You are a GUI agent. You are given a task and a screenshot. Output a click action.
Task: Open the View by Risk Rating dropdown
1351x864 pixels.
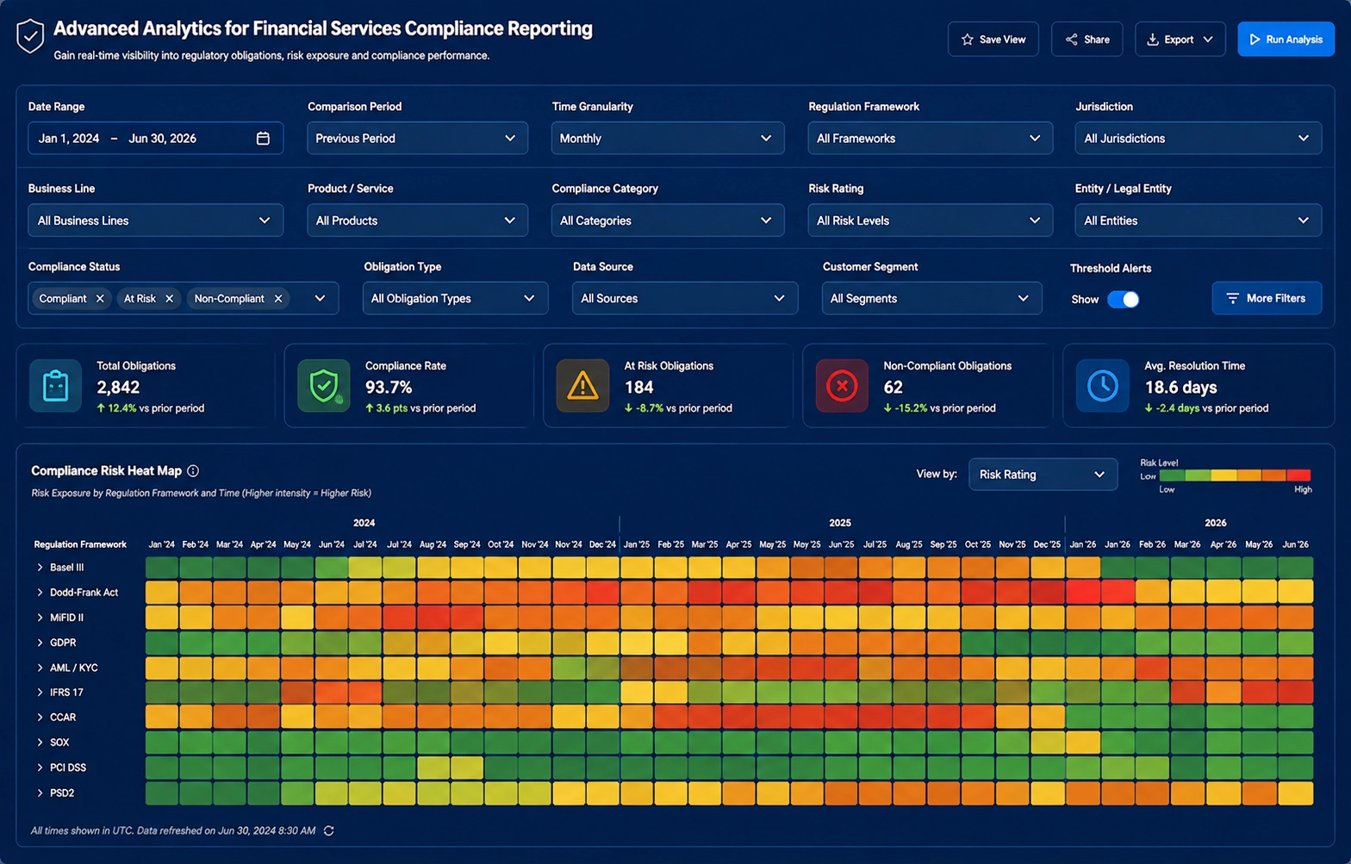coord(1043,475)
